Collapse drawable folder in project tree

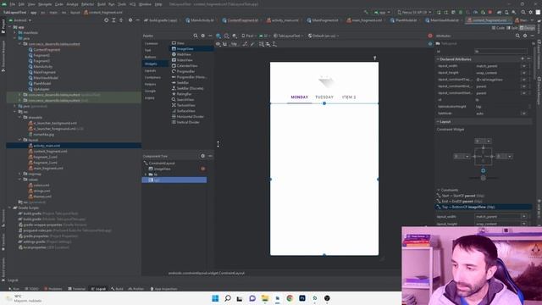(x=20, y=117)
